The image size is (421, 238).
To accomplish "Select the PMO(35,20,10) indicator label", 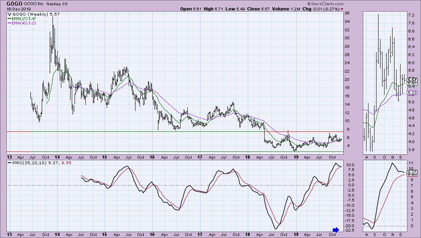I will (30, 163).
